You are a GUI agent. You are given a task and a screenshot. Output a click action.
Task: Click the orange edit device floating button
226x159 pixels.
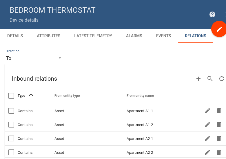pos(219,29)
